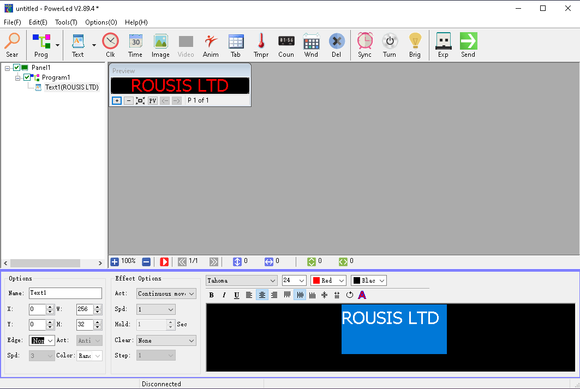
Task: Click the Sync time toolbar icon
Action: 364,45
